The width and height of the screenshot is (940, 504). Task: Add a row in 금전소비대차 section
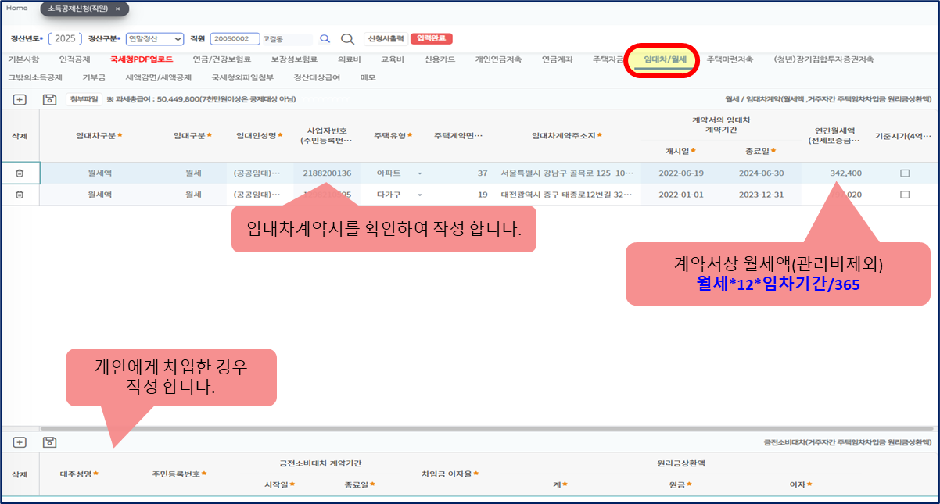[x=20, y=441]
